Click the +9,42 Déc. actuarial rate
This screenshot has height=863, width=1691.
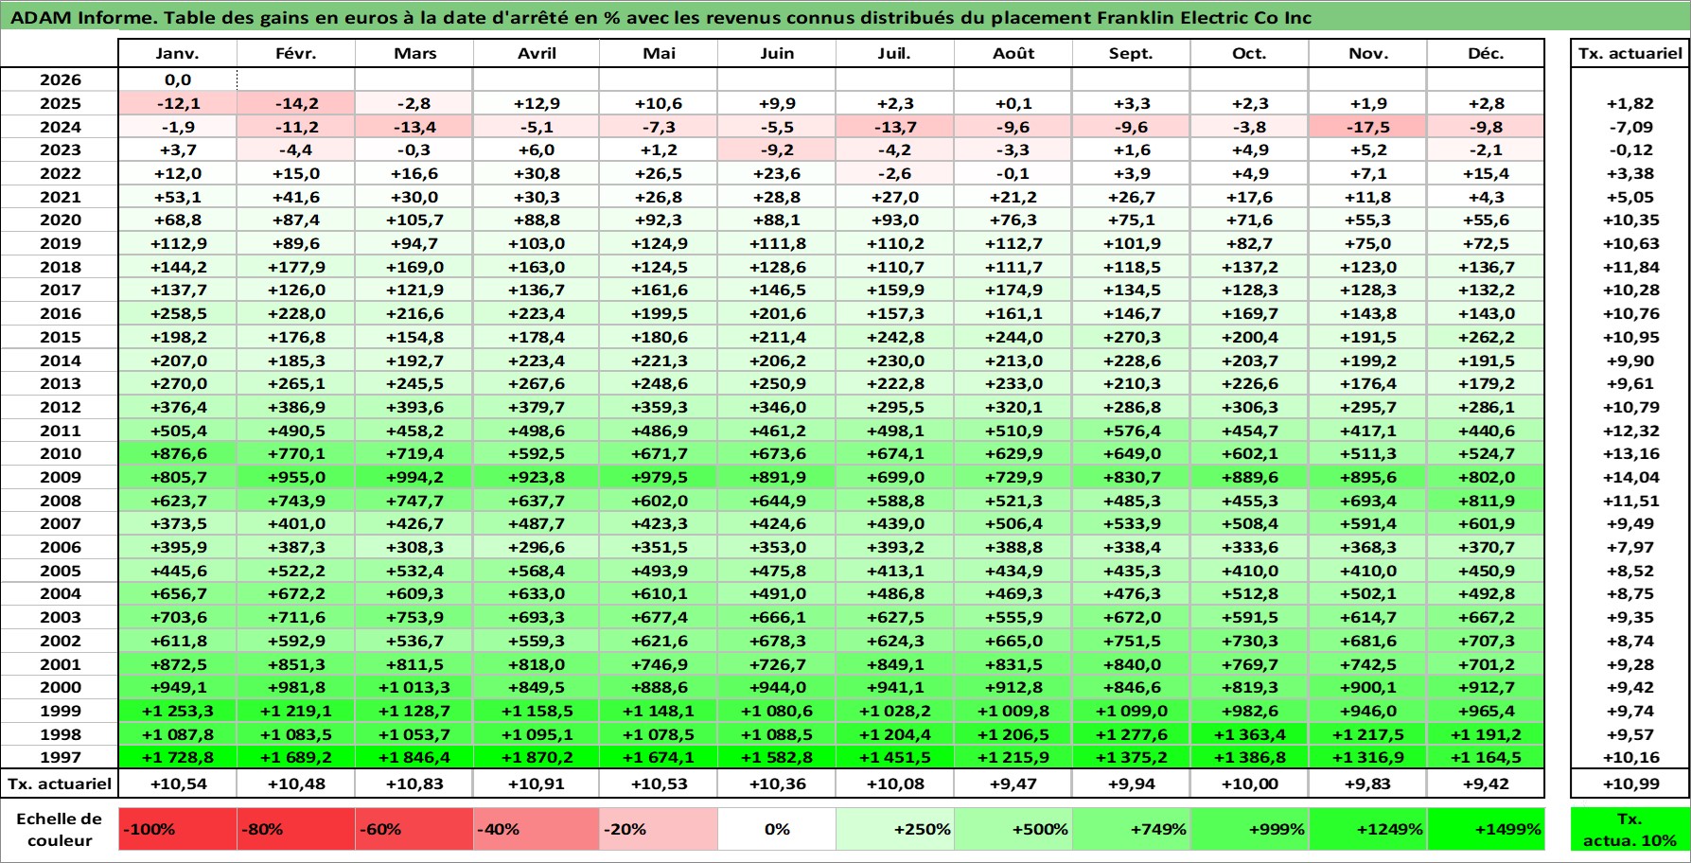[x=1486, y=784]
